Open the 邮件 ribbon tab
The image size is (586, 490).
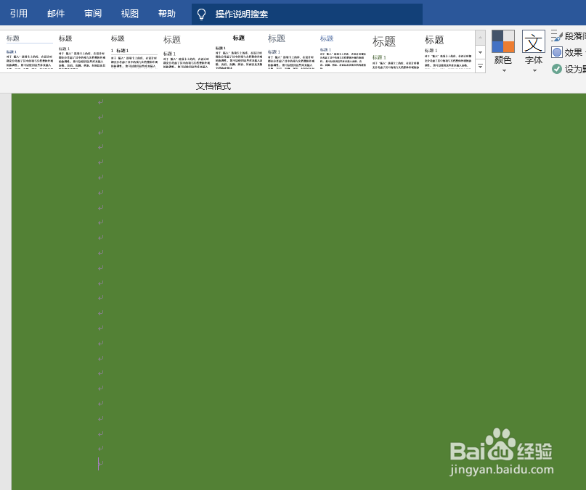tap(55, 13)
